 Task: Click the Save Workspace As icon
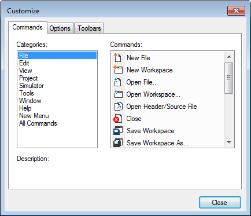pos(118,143)
